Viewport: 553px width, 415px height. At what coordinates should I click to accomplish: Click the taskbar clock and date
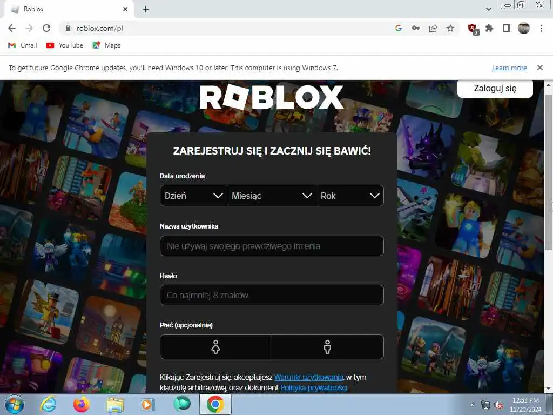(525, 405)
